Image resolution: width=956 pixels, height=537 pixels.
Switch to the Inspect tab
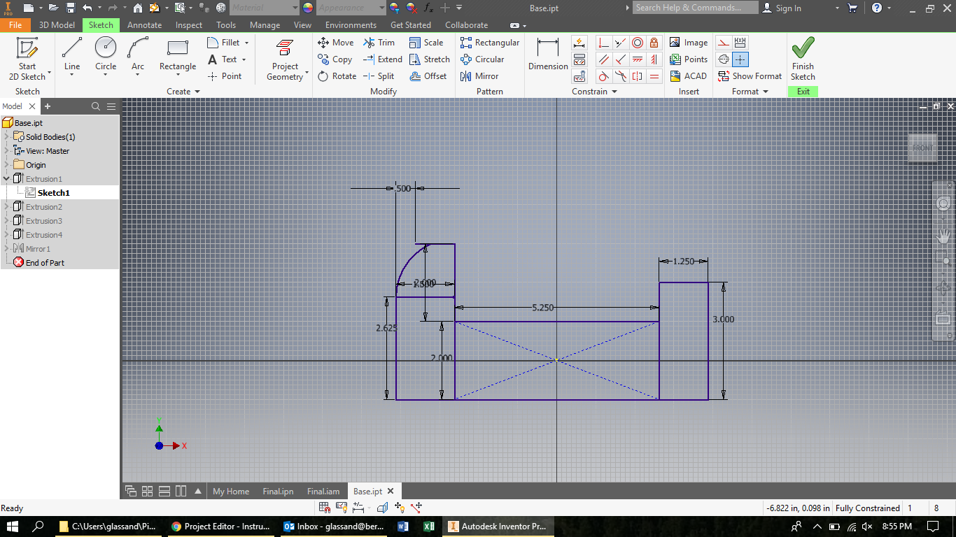tap(189, 25)
